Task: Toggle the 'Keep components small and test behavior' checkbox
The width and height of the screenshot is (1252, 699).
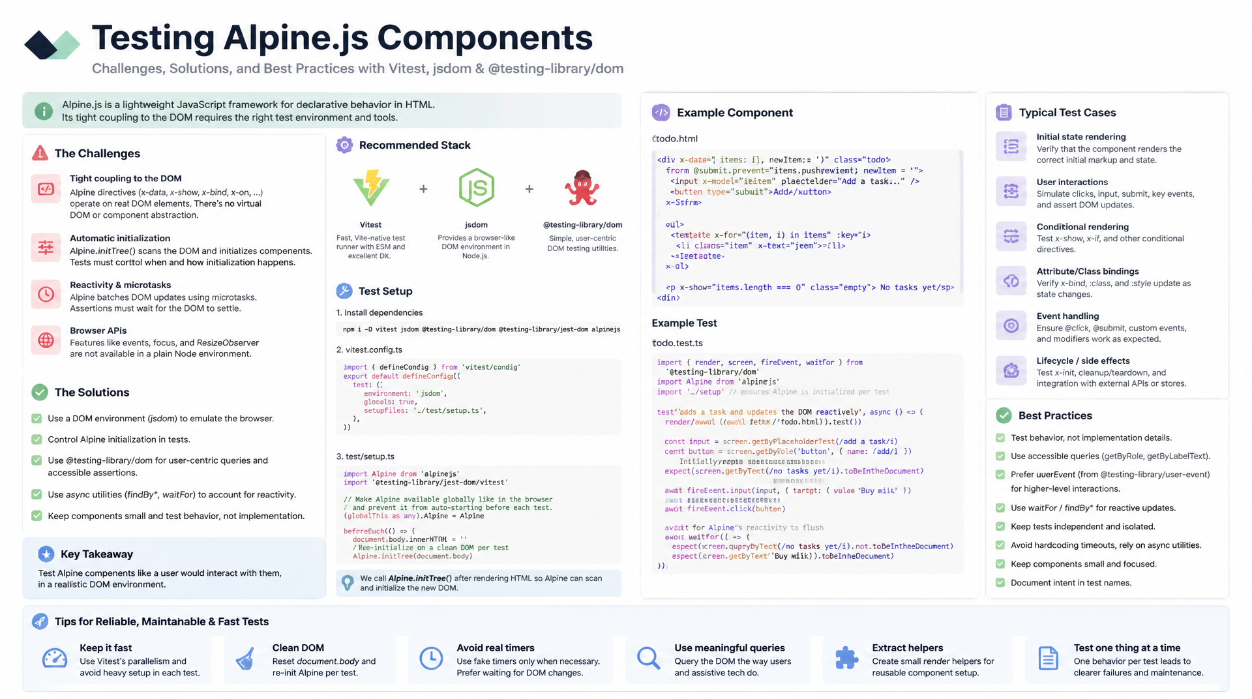Action: pyautogui.click(x=37, y=516)
